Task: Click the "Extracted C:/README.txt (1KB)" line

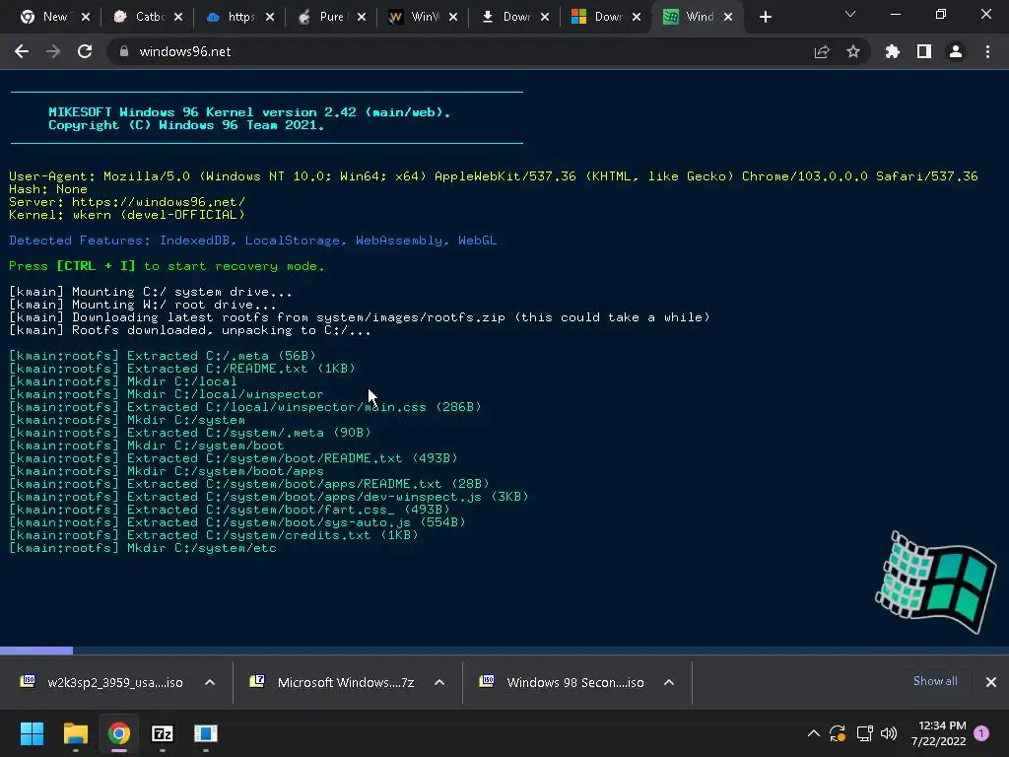Action: (x=182, y=369)
